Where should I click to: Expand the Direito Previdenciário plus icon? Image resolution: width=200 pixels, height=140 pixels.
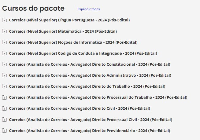coord(4,131)
